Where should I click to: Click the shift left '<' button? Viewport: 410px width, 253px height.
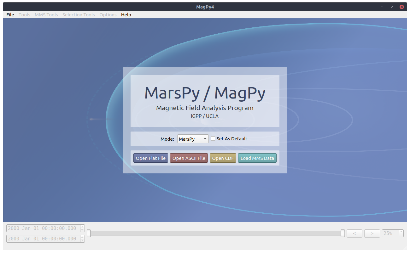pyautogui.click(x=354, y=233)
